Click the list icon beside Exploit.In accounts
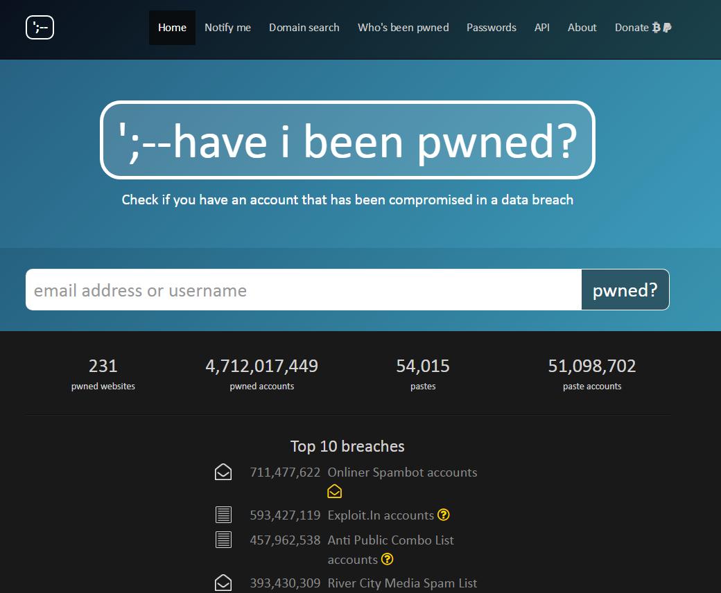Image resolution: width=721 pixels, height=593 pixels. pyautogui.click(x=223, y=515)
